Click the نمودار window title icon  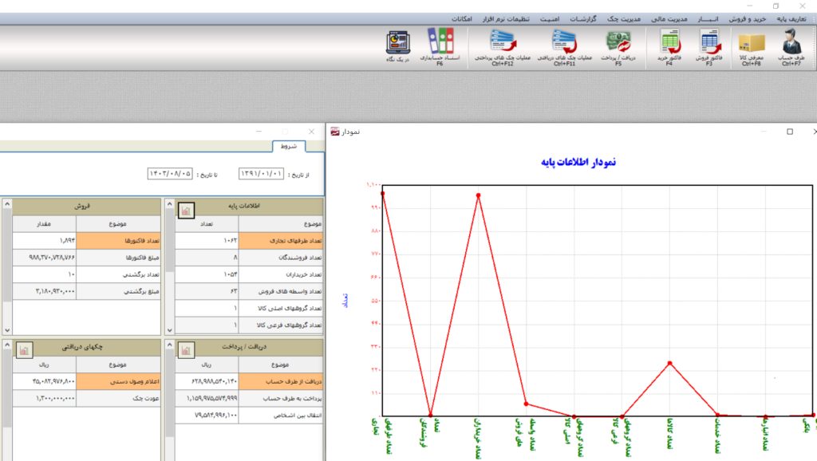(335, 132)
